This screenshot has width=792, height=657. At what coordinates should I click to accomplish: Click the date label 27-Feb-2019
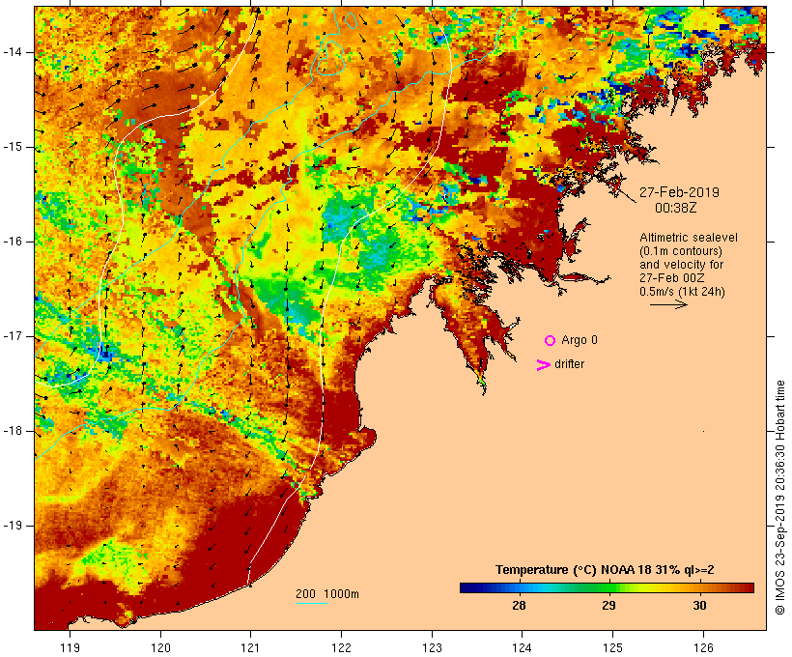[679, 192]
